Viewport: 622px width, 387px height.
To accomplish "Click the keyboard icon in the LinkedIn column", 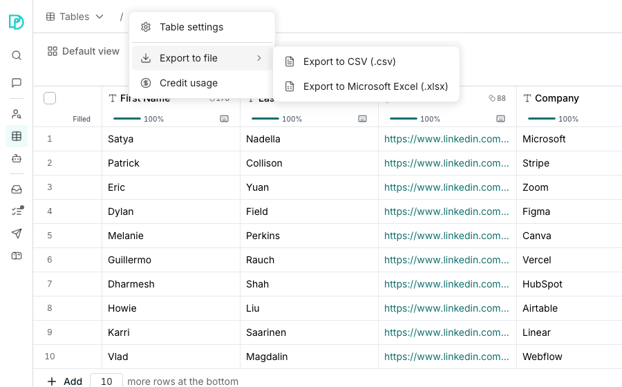I will tap(500, 119).
